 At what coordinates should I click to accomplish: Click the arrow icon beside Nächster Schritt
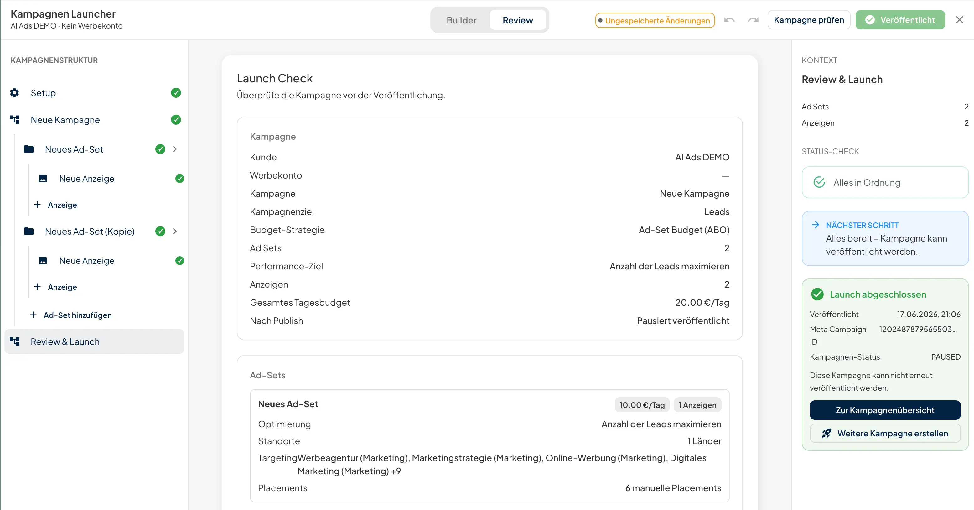[816, 225]
